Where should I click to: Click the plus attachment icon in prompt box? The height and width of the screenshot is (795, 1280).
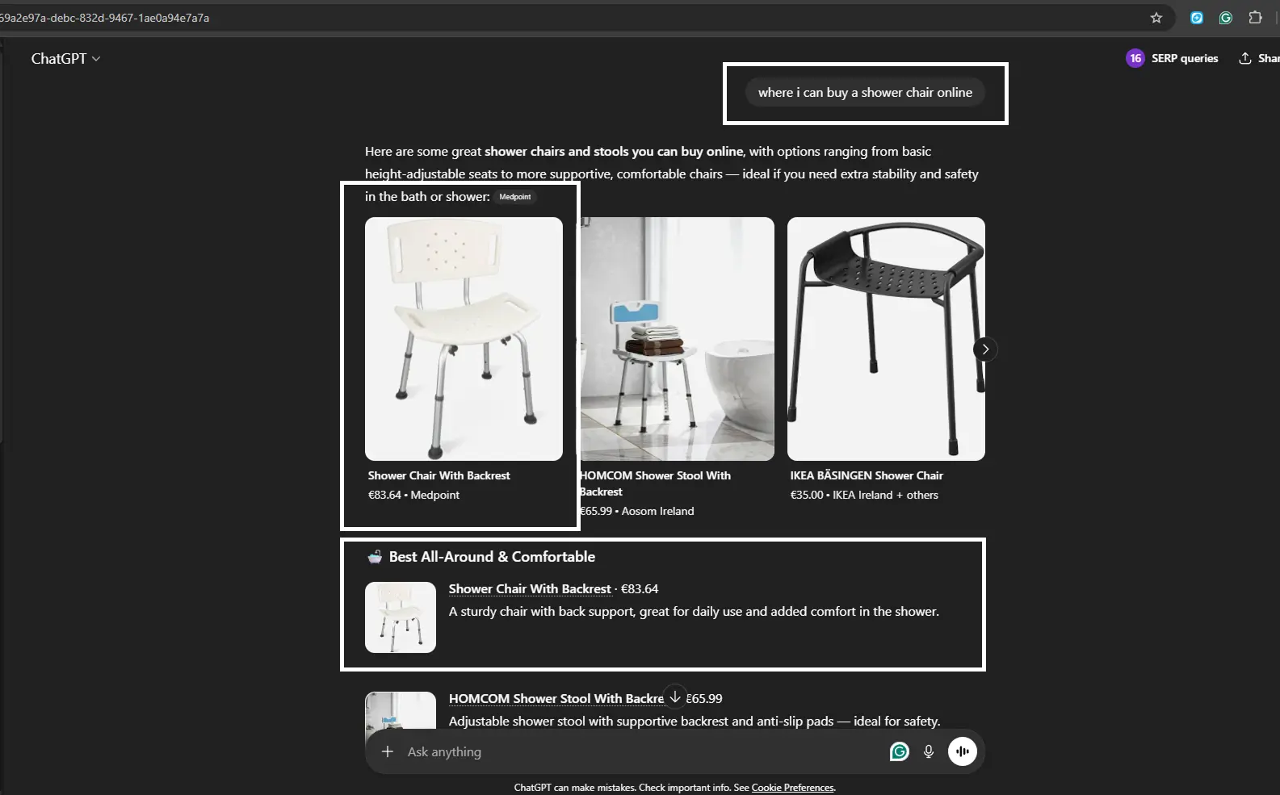388,751
